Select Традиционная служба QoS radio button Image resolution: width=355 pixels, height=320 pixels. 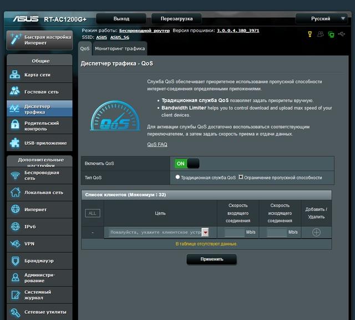click(x=177, y=177)
